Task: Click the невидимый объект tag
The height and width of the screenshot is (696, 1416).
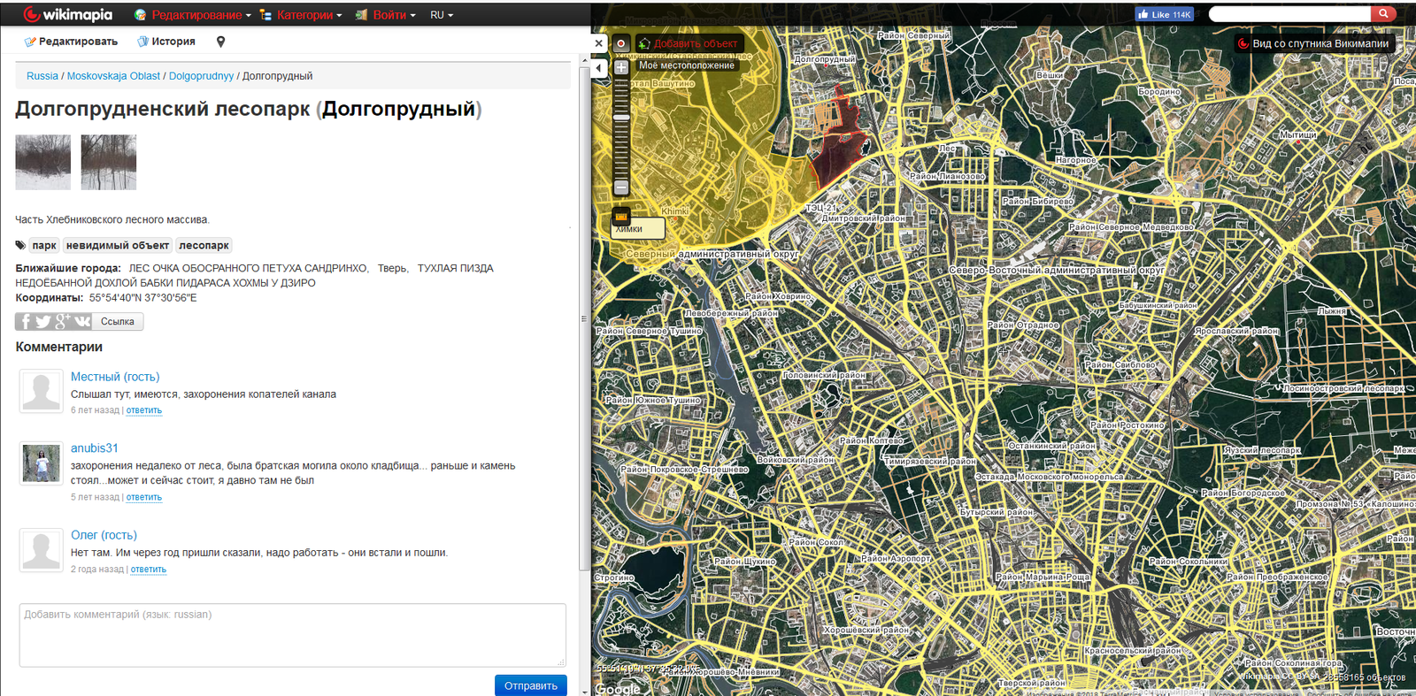Action: point(117,246)
